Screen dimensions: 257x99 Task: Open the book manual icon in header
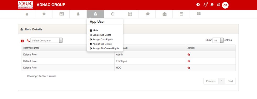coord(212,5)
